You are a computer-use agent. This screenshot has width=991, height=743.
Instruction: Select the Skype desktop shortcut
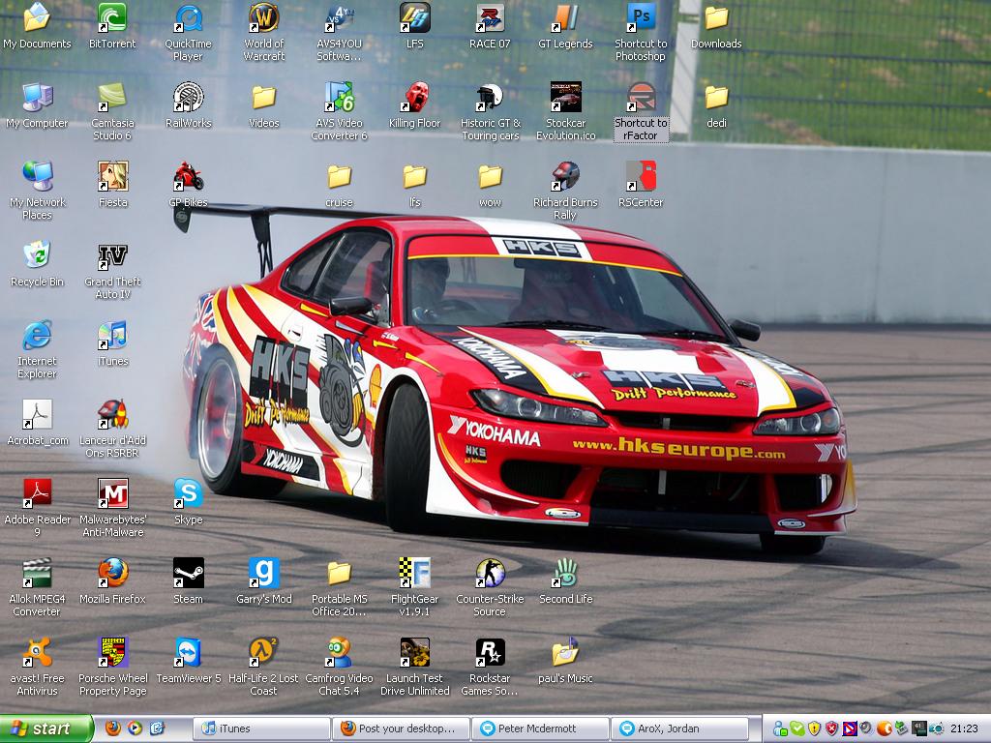click(188, 494)
